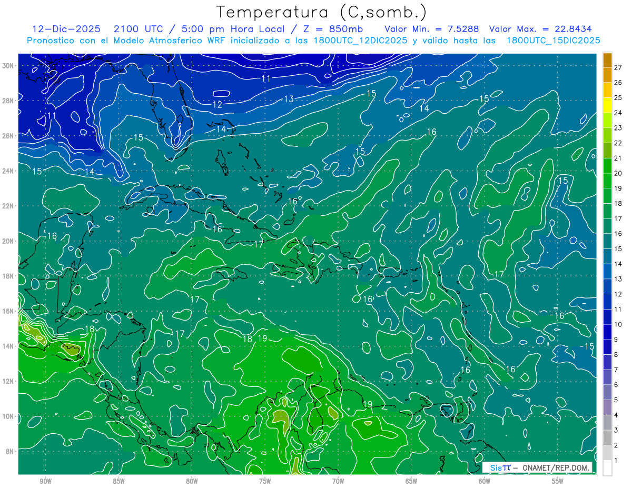Click the '85W' longitude axis label
632x488 pixels.
pyautogui.click(x=118, y=481)
